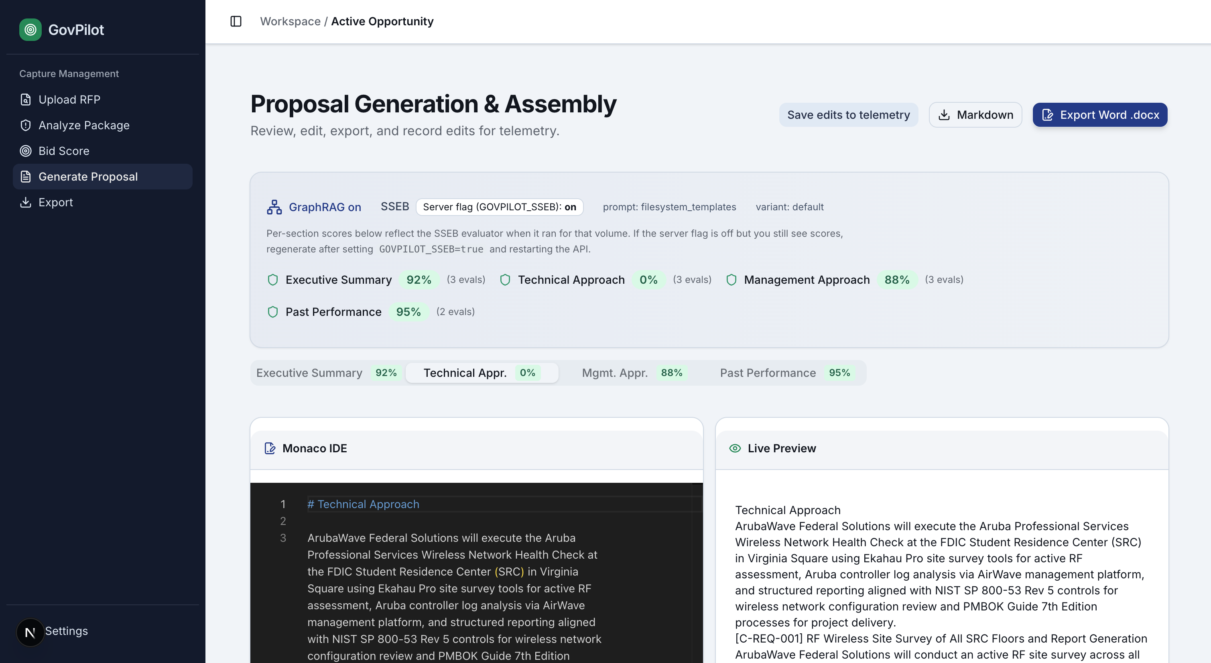This screenshot has height=663, width=1211.
Task: Switch to Executive Summary tab
Action: pos(326,373)
